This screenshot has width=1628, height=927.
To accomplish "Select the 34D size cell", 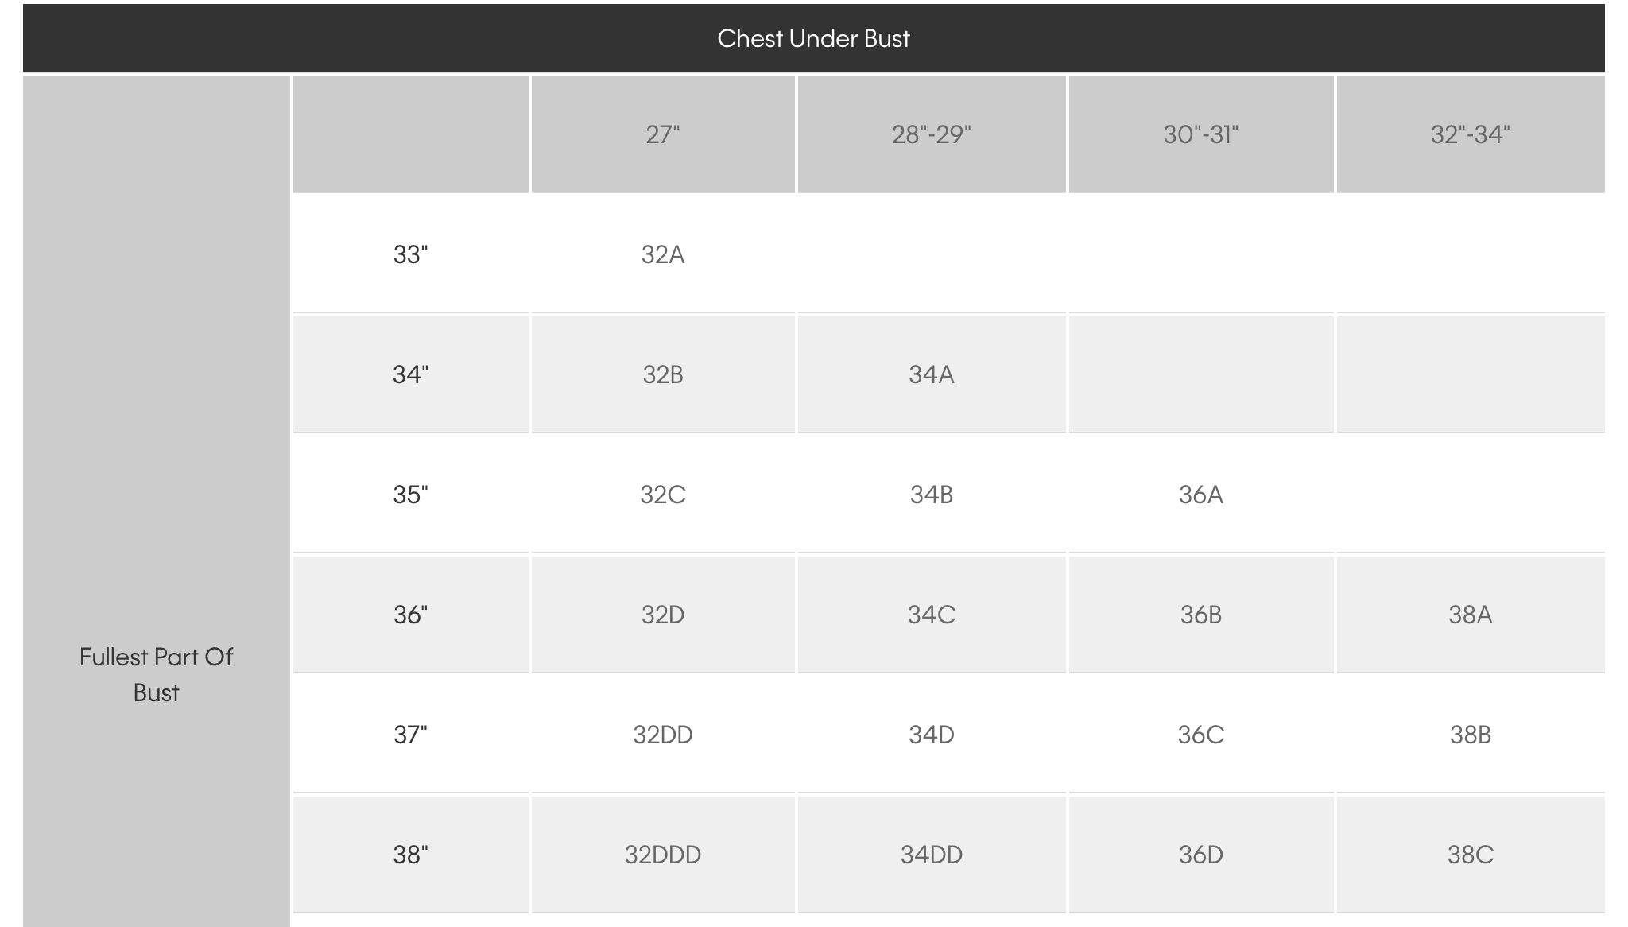I will (931, 735).
